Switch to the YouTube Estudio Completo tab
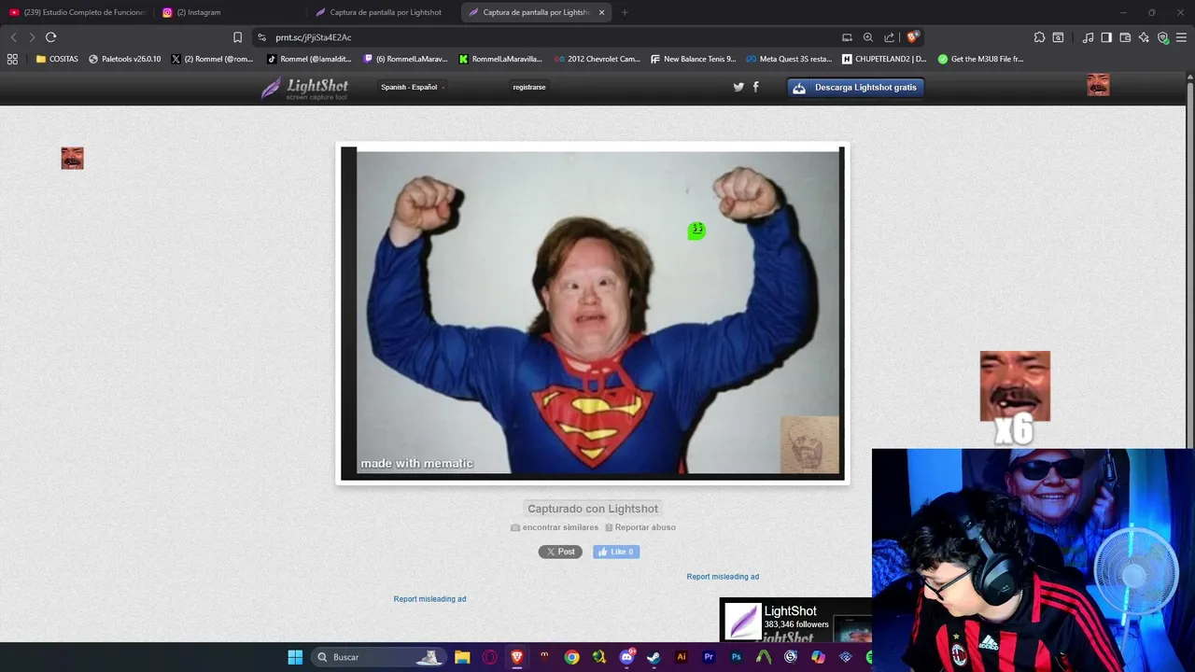 point(77,12)
